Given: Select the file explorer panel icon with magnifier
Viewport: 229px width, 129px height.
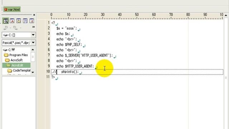Looking at the screenshot, I should pos(6,21).
